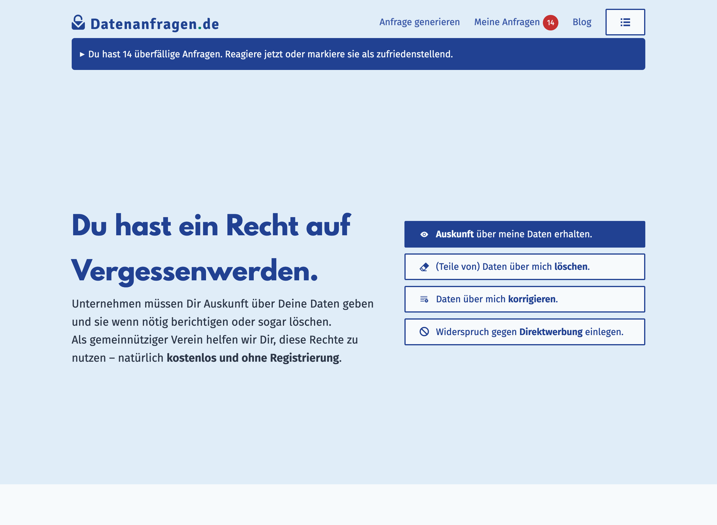Select 'Auskunft über meine Daten erhalten'
This screenshot has width=717, height=525.
(x=524, y=234)
